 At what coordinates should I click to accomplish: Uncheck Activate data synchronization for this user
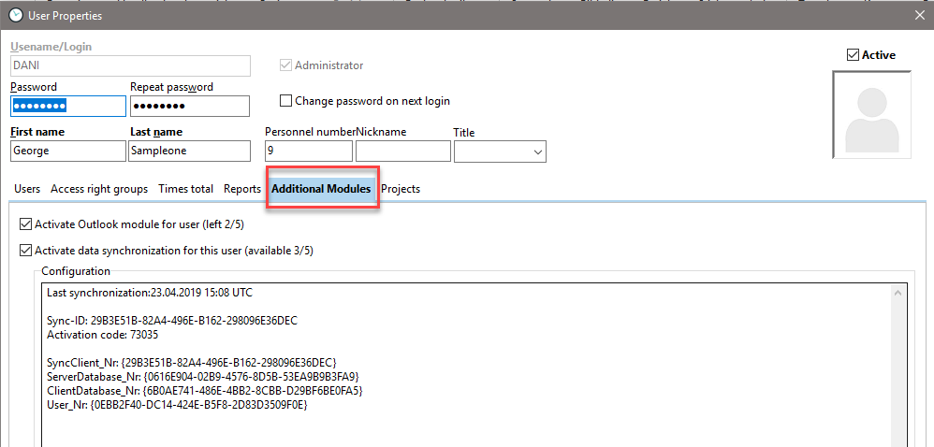(x=26, y=251)
